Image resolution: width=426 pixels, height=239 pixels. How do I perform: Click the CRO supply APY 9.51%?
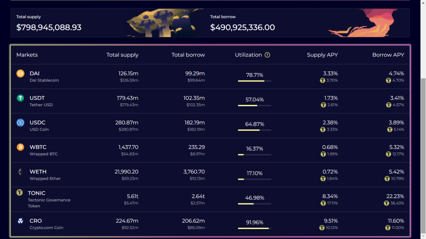point(331,221)
